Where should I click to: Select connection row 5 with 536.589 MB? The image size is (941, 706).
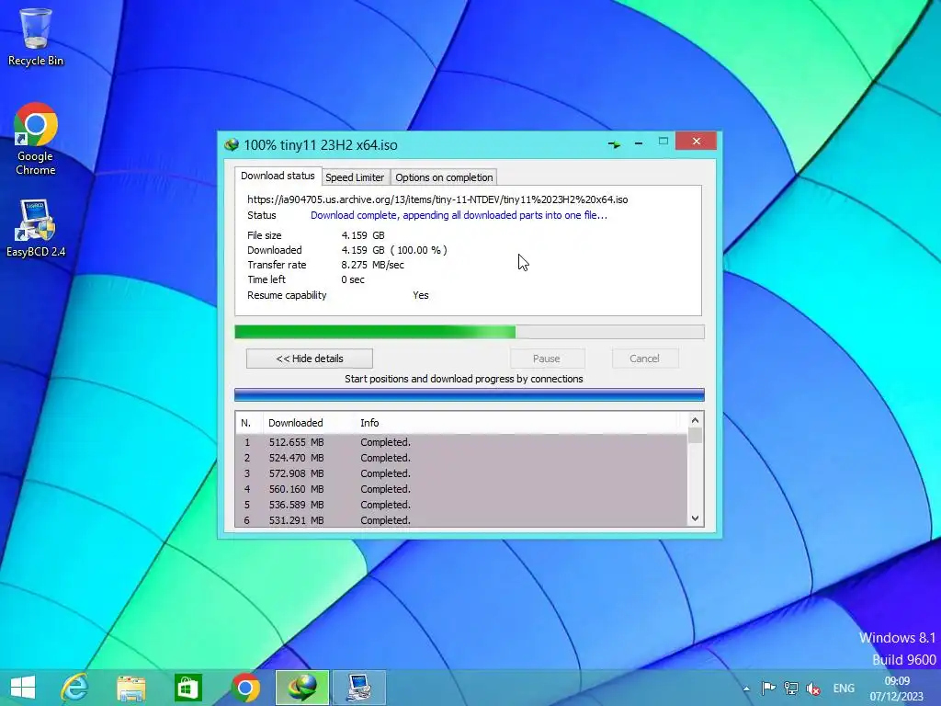(x=461, y=505)
